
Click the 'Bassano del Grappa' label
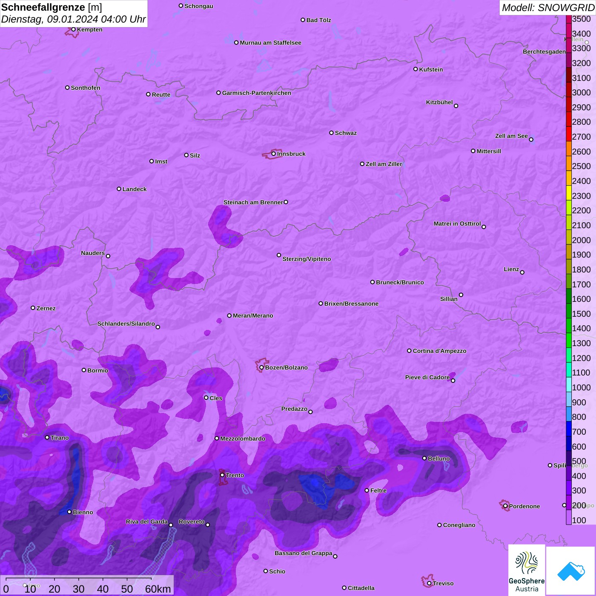tap(303, 553)
